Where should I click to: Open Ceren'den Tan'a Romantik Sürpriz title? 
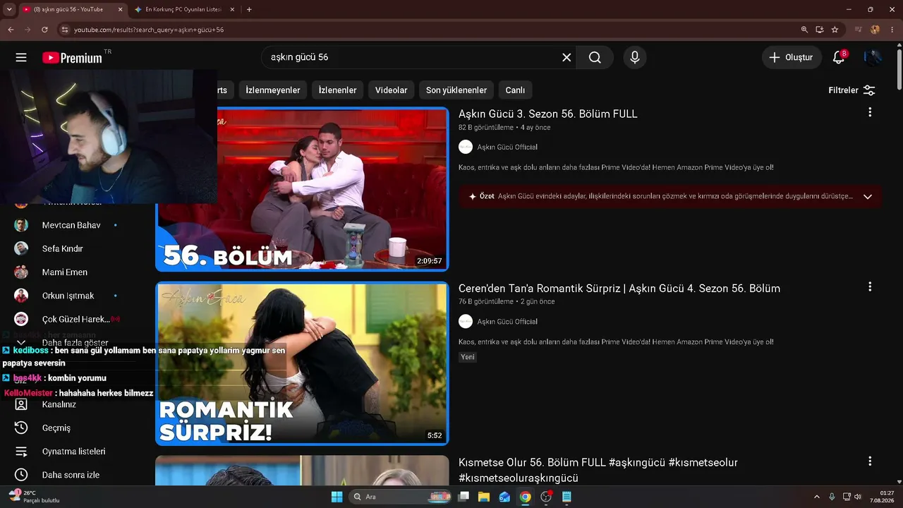[619, 288]
